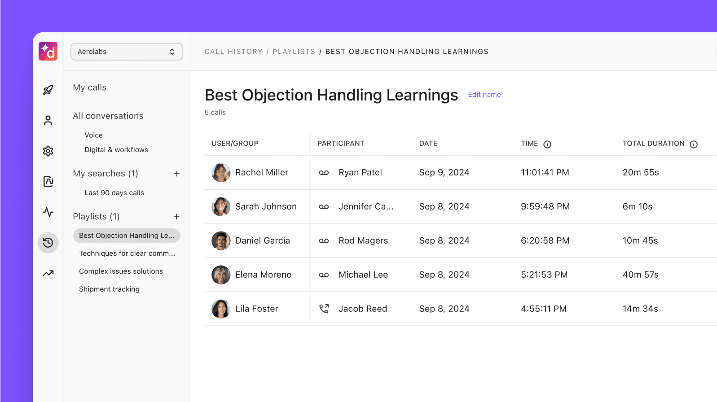Go to Call History breadcrumb

click(x=233, y=52)
